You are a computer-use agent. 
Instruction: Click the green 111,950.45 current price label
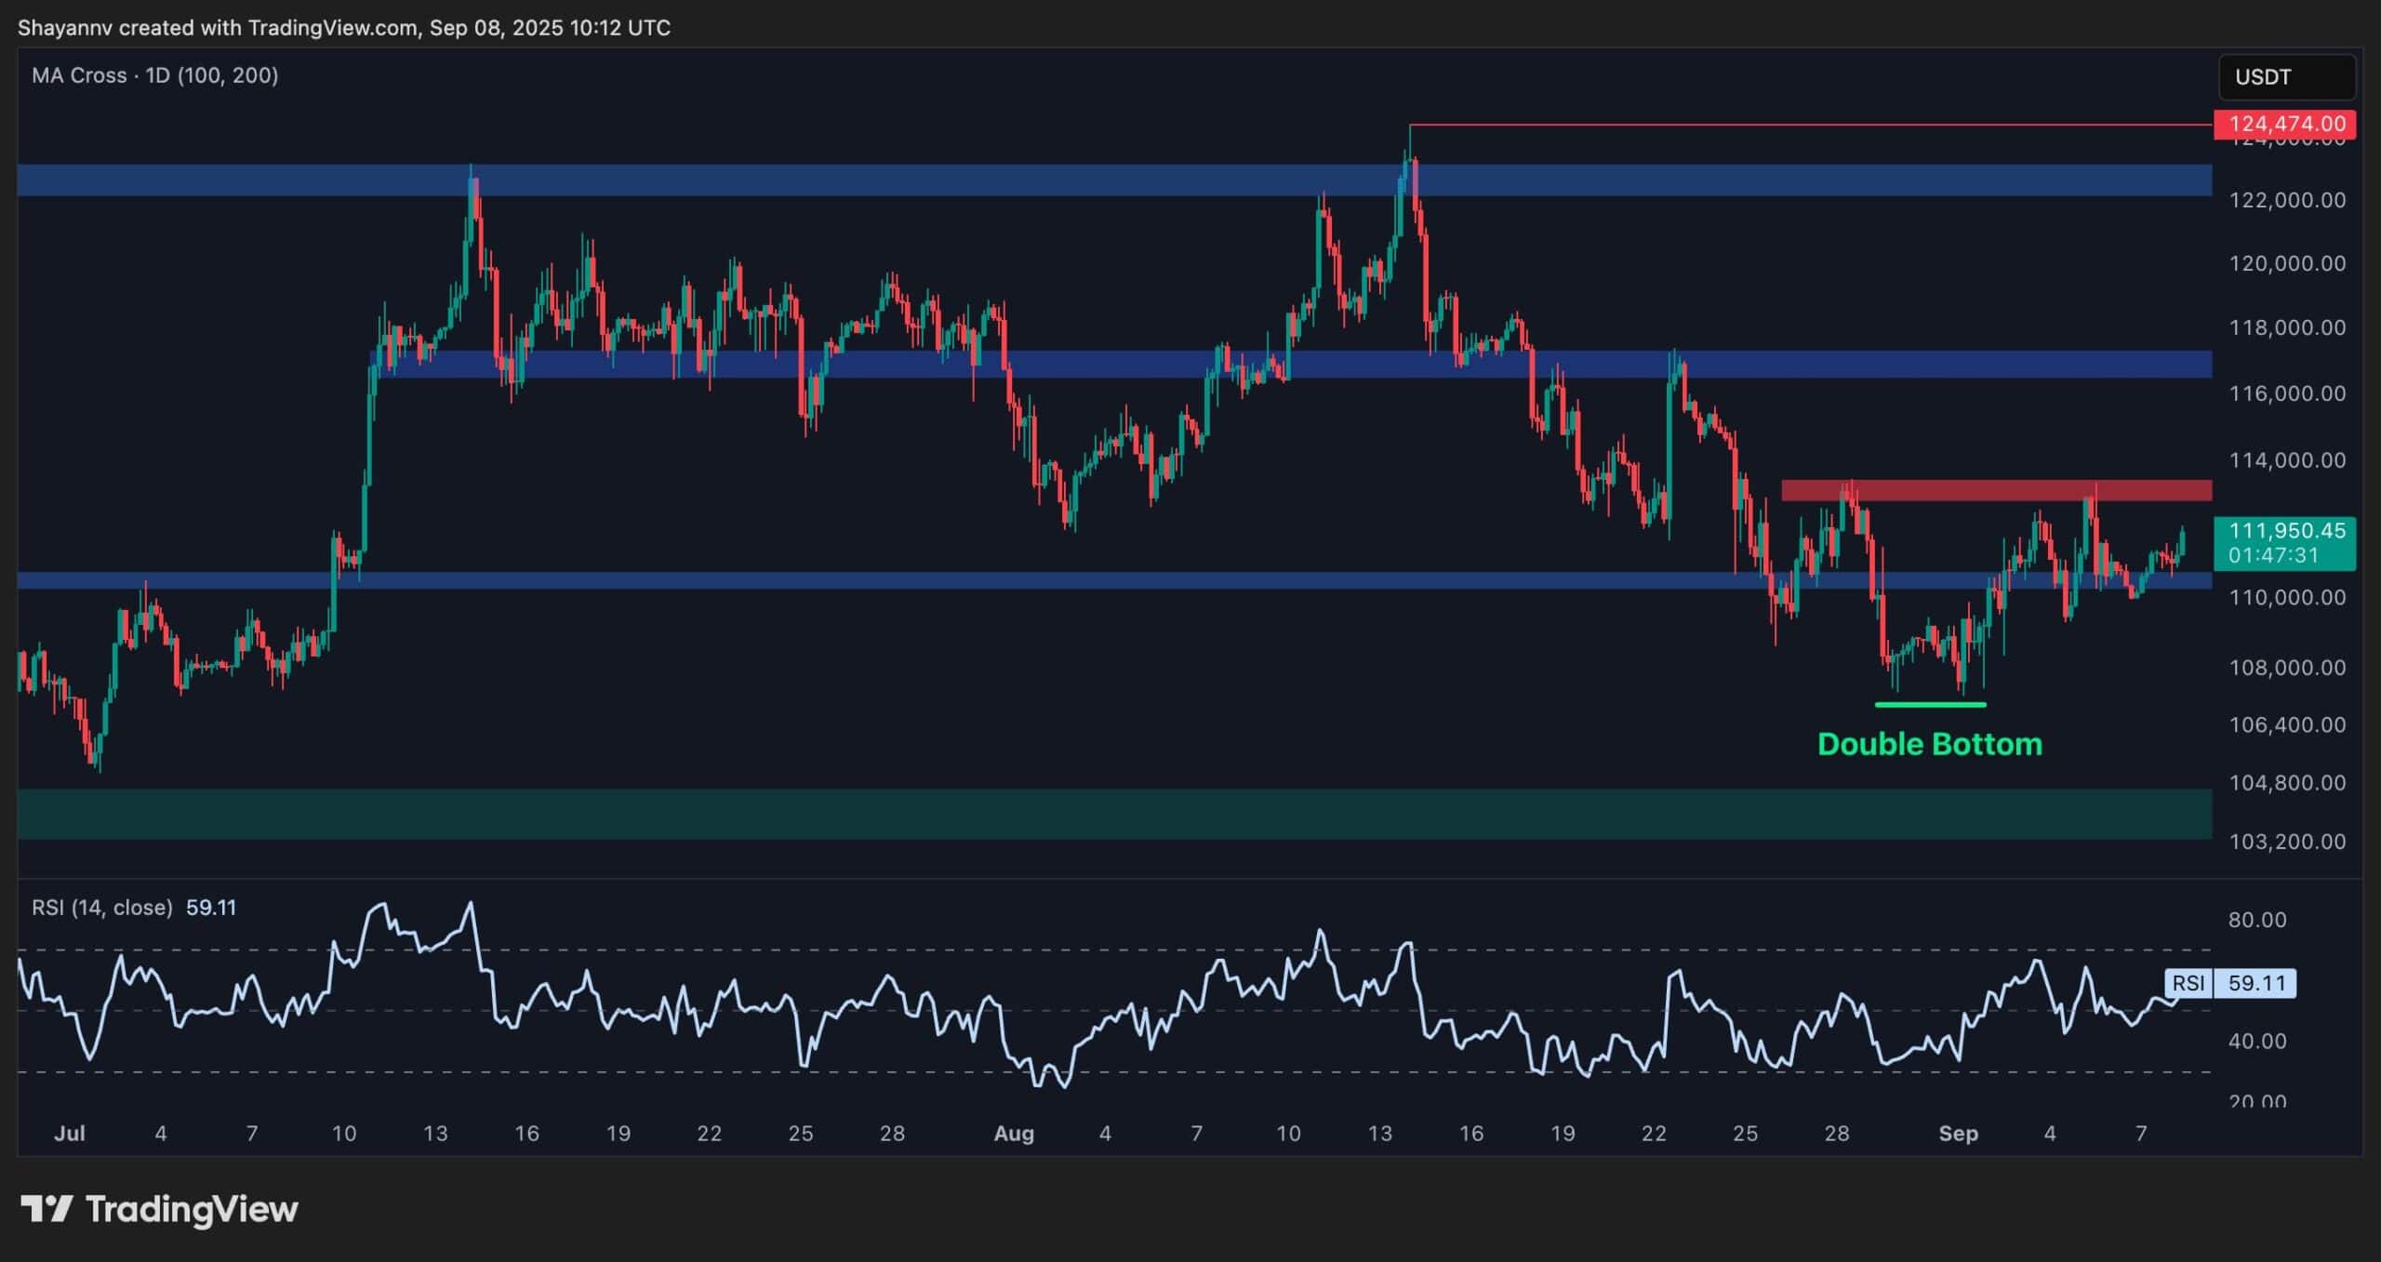tap(2286, 532)
